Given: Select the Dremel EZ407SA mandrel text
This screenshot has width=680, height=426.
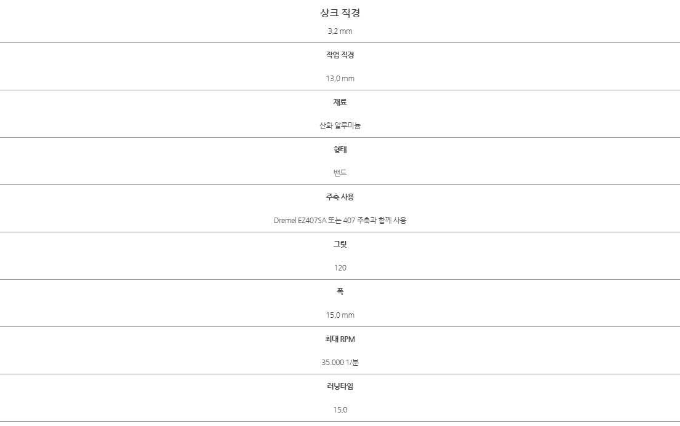Looking at the screenshot, I should point(300,220).
